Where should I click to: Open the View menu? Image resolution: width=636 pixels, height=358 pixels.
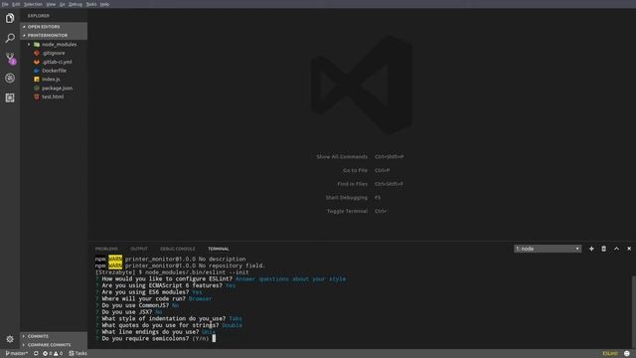click(x=51, y=4)
